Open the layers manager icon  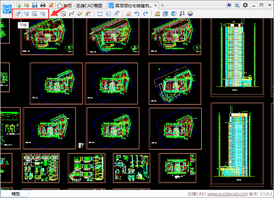[x=157, y=14]
